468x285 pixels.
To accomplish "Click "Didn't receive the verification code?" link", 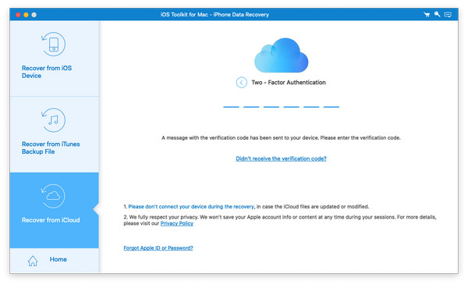I will pyautogui.click(x=281, y=159).
